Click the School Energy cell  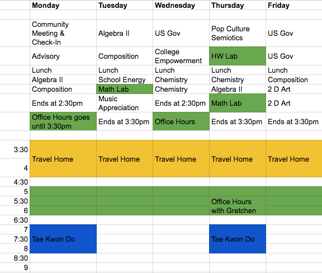tap(125, 79)
